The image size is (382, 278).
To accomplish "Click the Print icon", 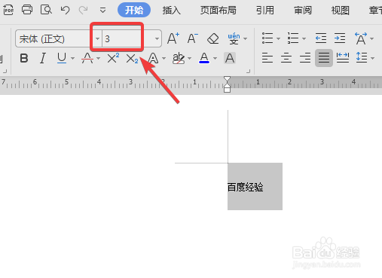I will (x=27, y=10).
